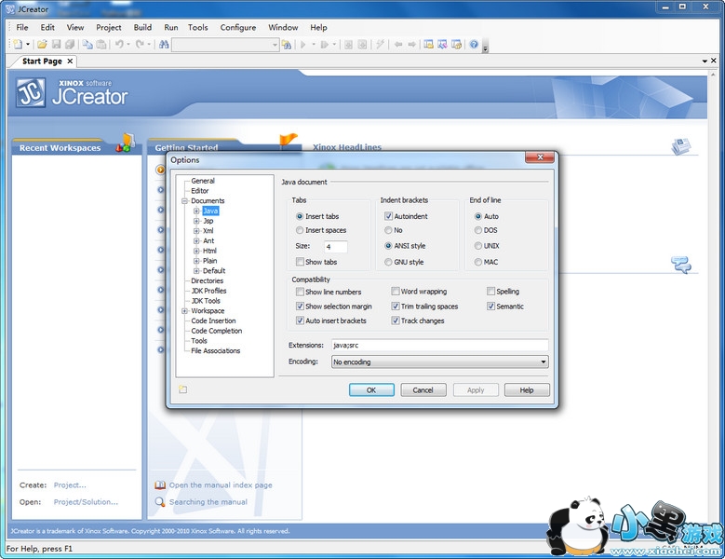
Task: Click the Searching the manual link
Action: pos(208,501)
